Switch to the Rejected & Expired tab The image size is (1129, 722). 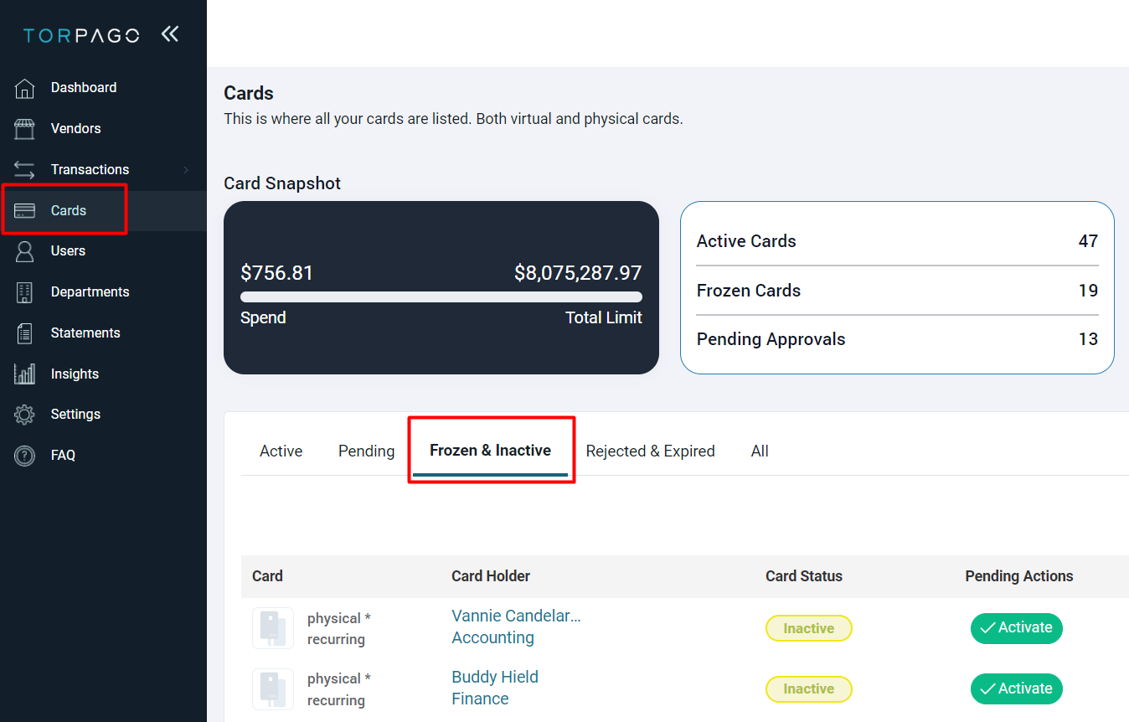[x=651, y=451]
